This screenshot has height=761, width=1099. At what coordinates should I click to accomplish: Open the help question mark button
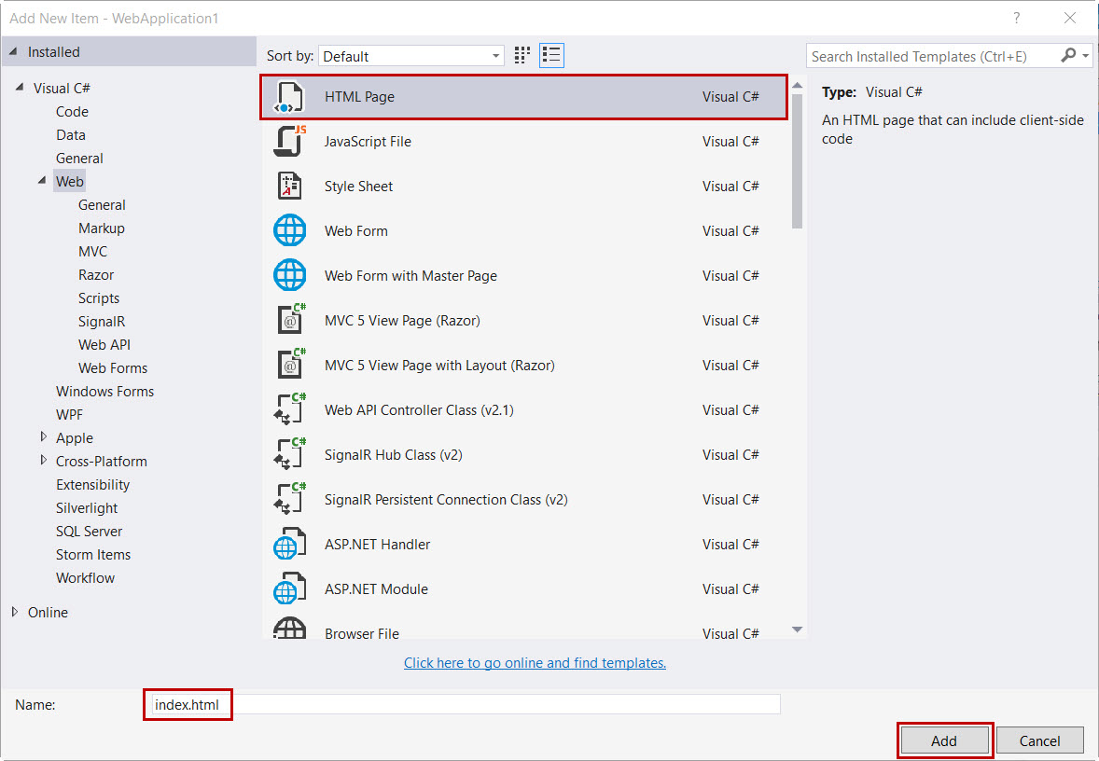(x=1016, y=19)
